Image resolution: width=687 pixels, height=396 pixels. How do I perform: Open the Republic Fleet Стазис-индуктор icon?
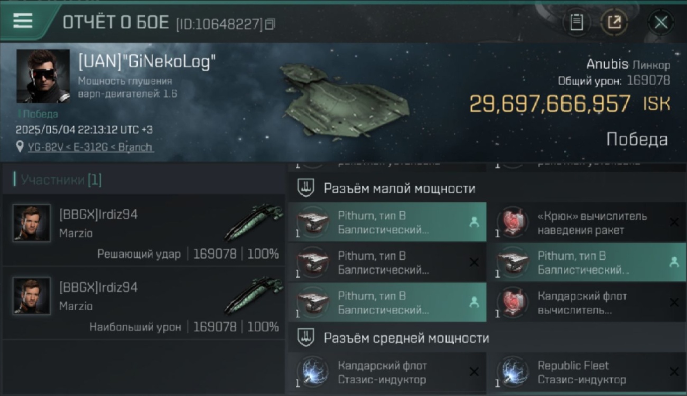(513, 371)
